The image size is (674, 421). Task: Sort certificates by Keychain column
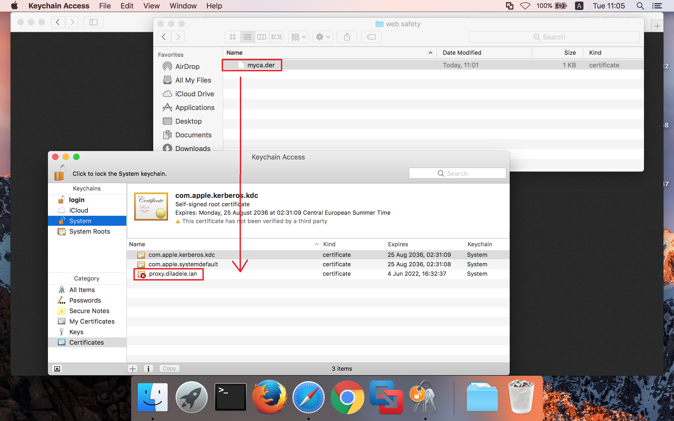[x=487, y=244]
